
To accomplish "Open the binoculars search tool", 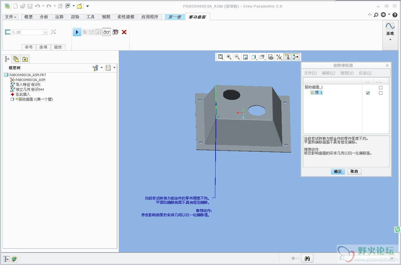I will click(x=307, y=259).
